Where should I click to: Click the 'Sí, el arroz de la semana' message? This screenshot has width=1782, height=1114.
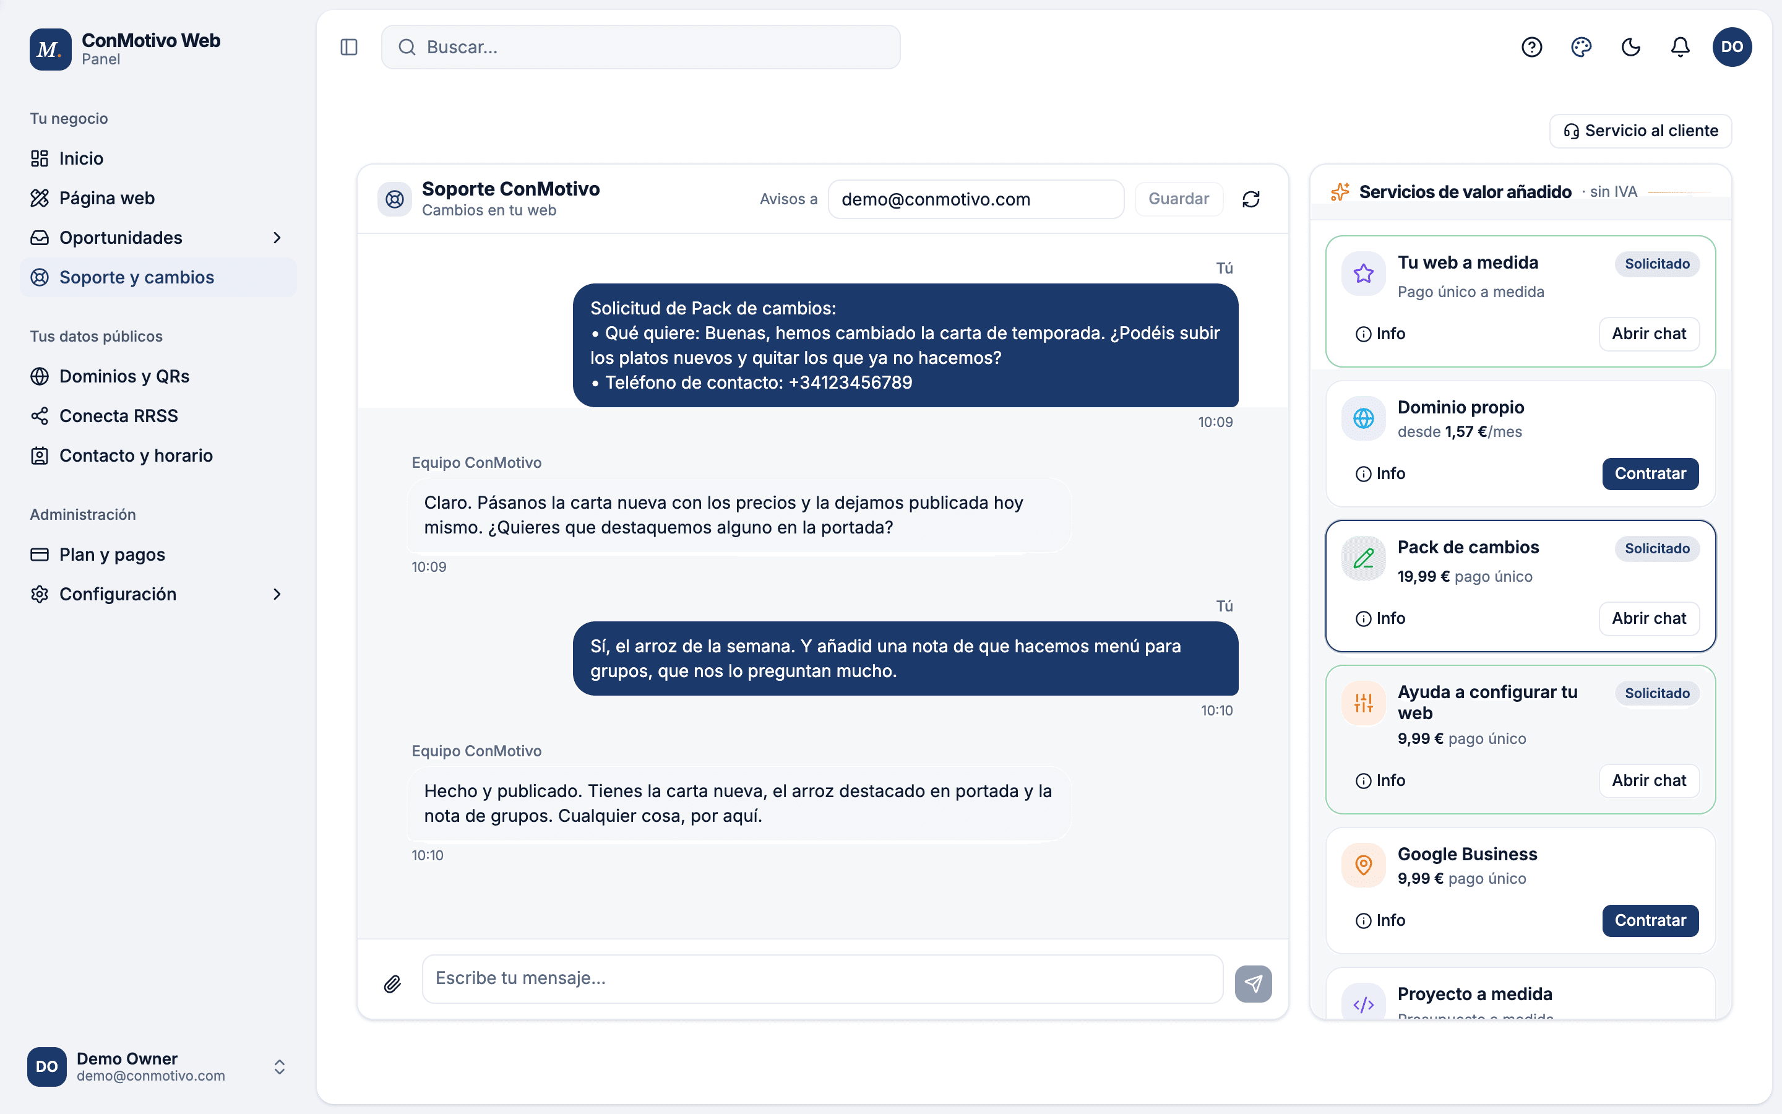point(906,658)
